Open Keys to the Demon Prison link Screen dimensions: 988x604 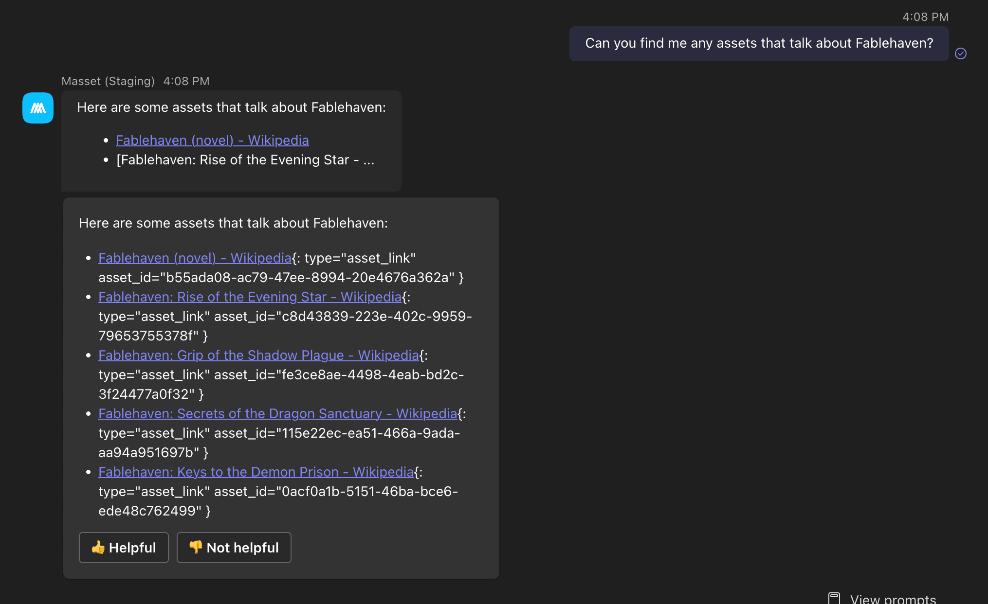pyautogui.click(x=256, y=472)
